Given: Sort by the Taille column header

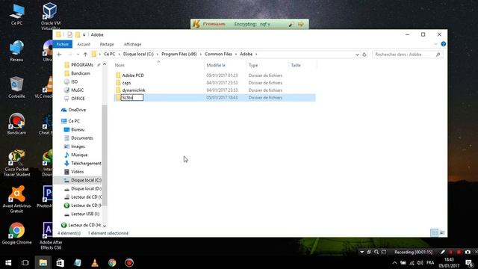Looking at the screenshot, I should pos(302,65).
